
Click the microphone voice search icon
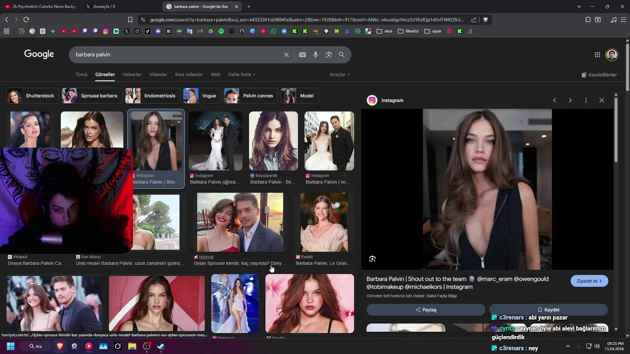pyautogui.click(x=315, y=55)
